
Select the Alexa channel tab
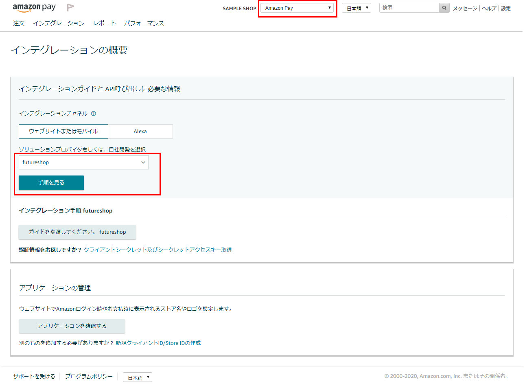point(140,132)
